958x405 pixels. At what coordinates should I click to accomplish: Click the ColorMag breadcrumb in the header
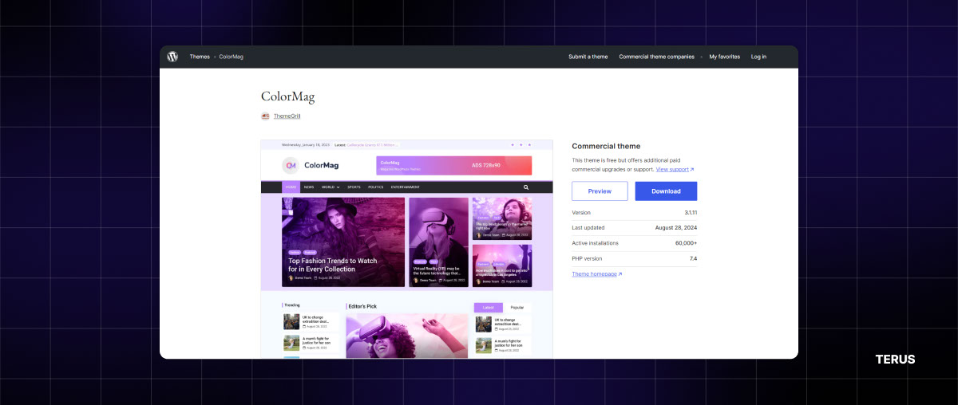(x=232, y=57)
